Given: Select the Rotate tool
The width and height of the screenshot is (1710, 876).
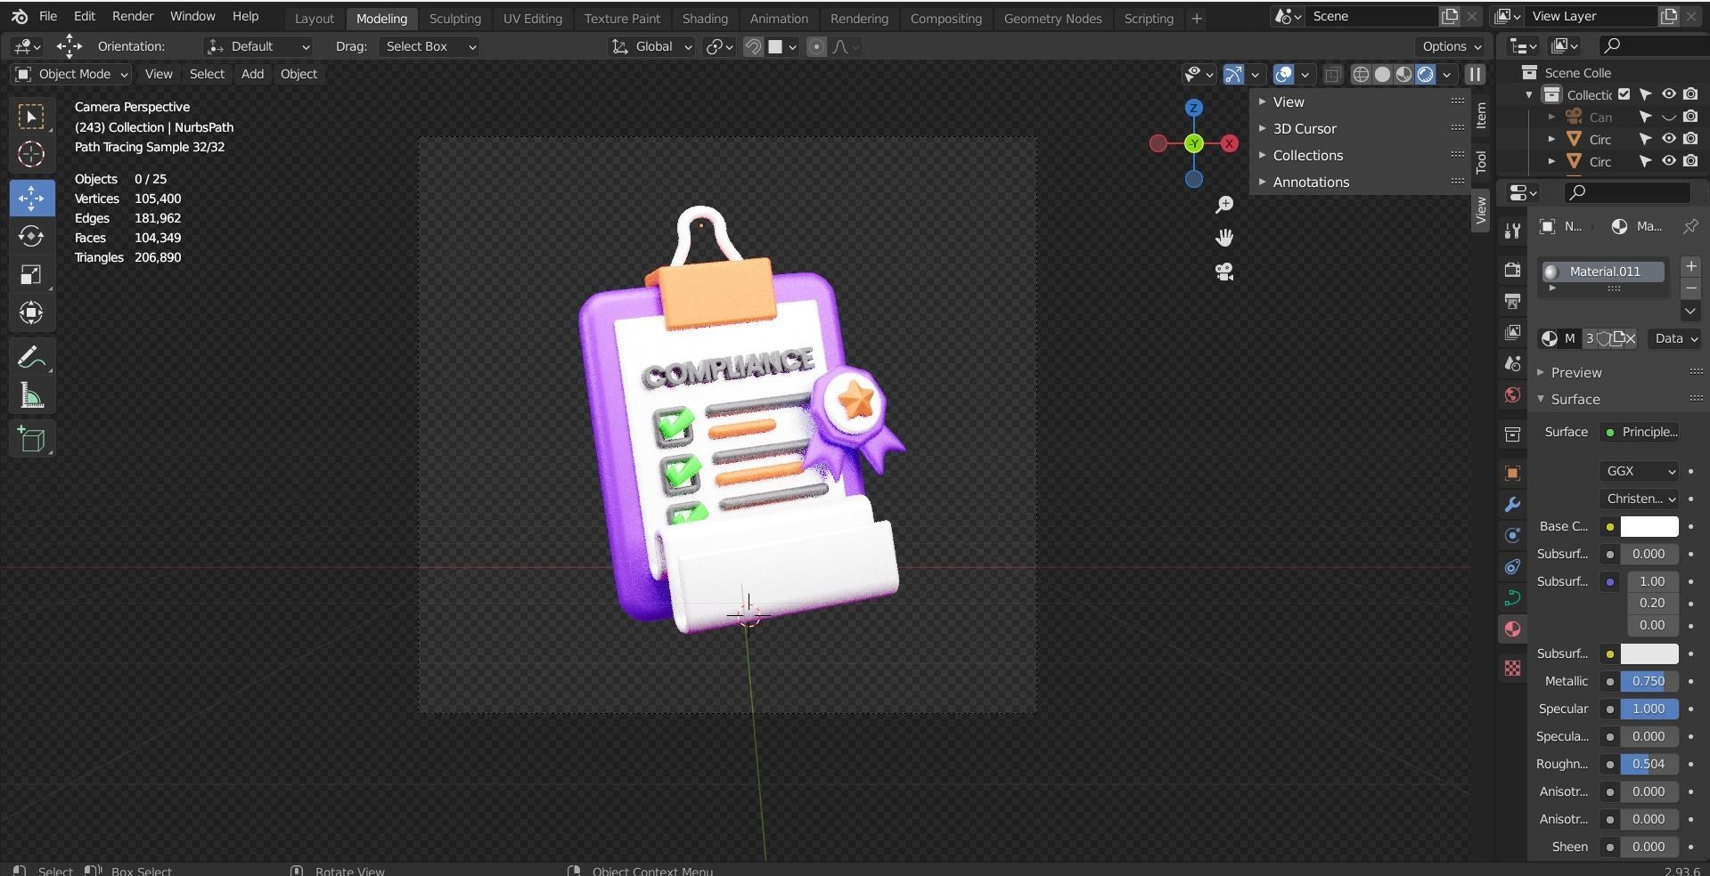Looking at the screenshot, I should 31,236.
